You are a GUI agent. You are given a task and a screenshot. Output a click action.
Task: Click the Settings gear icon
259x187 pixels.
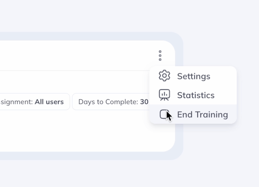click(165, 76)
